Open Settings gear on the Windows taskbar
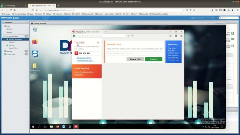 [x=70, y=127]
